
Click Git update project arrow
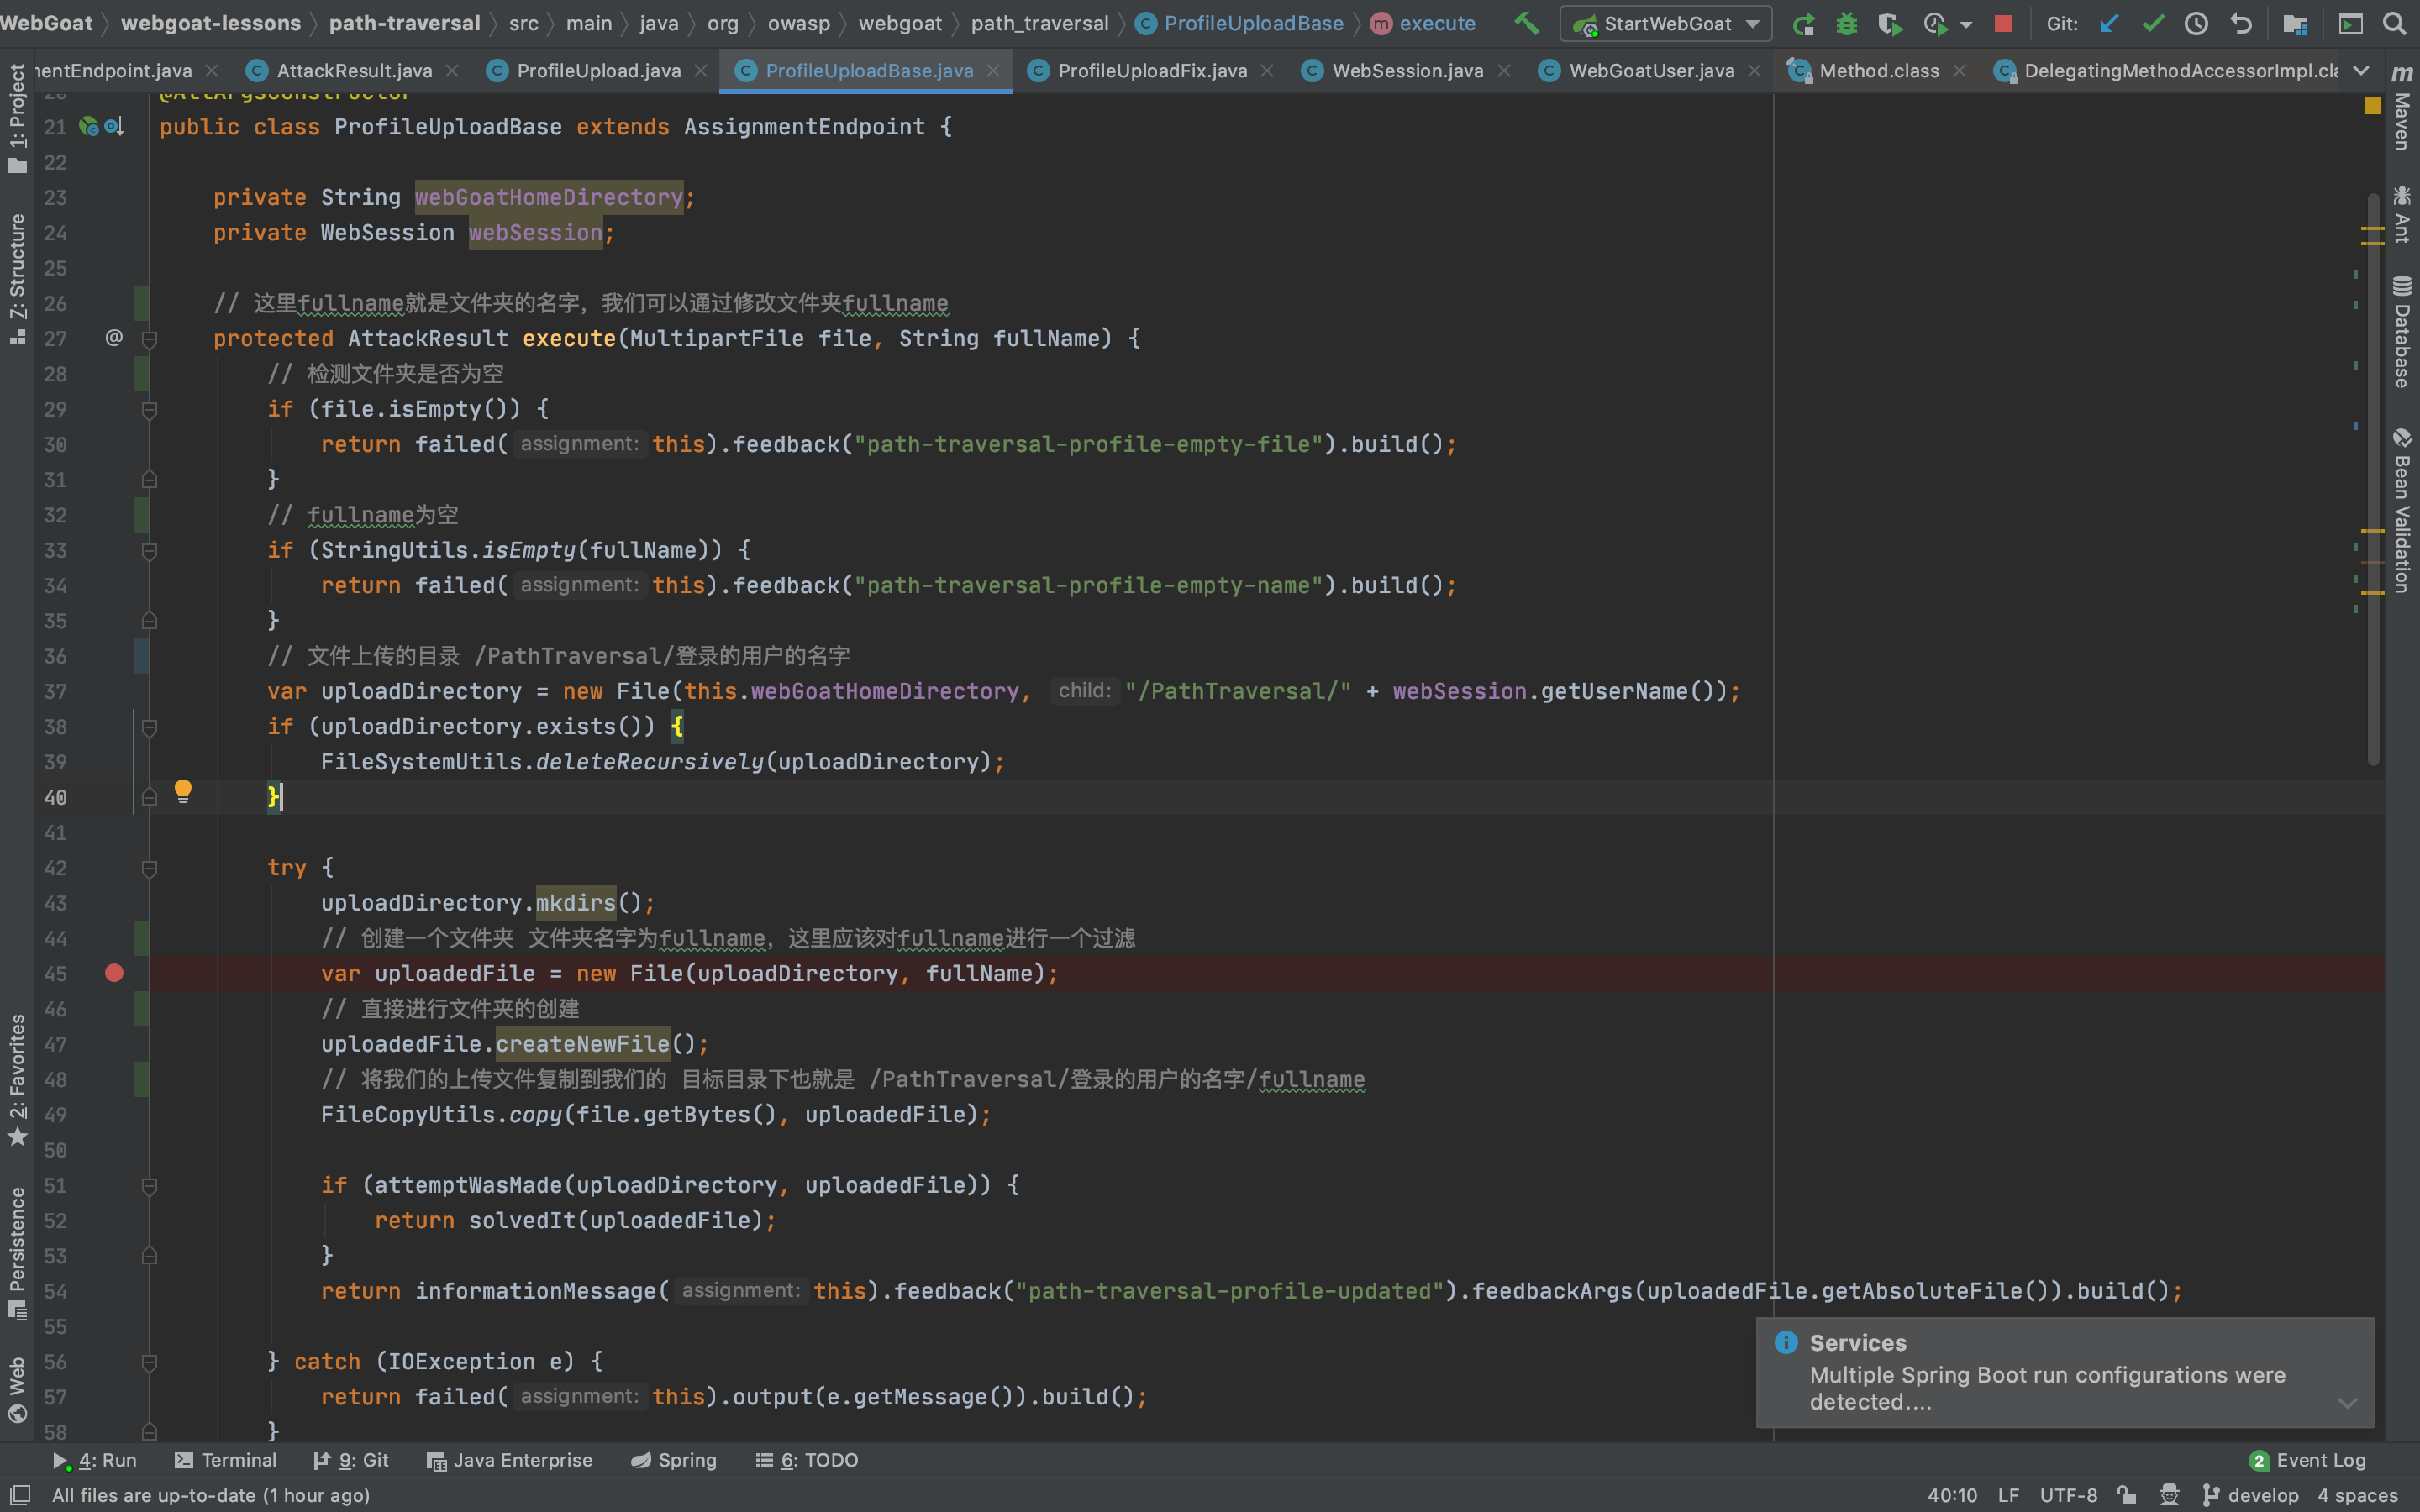[x=2109, y=23]
